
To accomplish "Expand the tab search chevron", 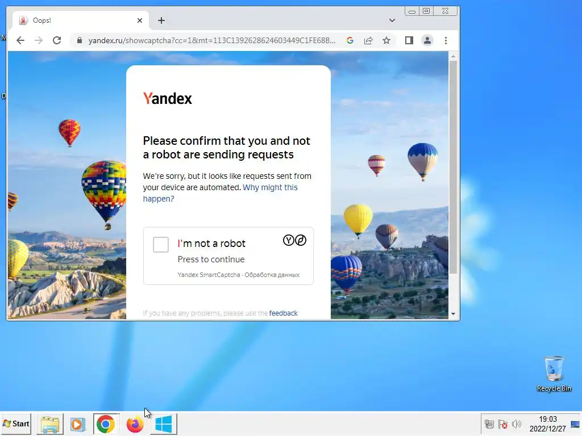I will [x=392, y=20].
